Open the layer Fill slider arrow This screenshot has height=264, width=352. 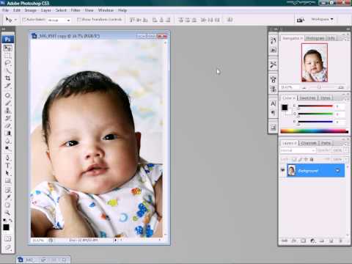(x=346, y=159)
